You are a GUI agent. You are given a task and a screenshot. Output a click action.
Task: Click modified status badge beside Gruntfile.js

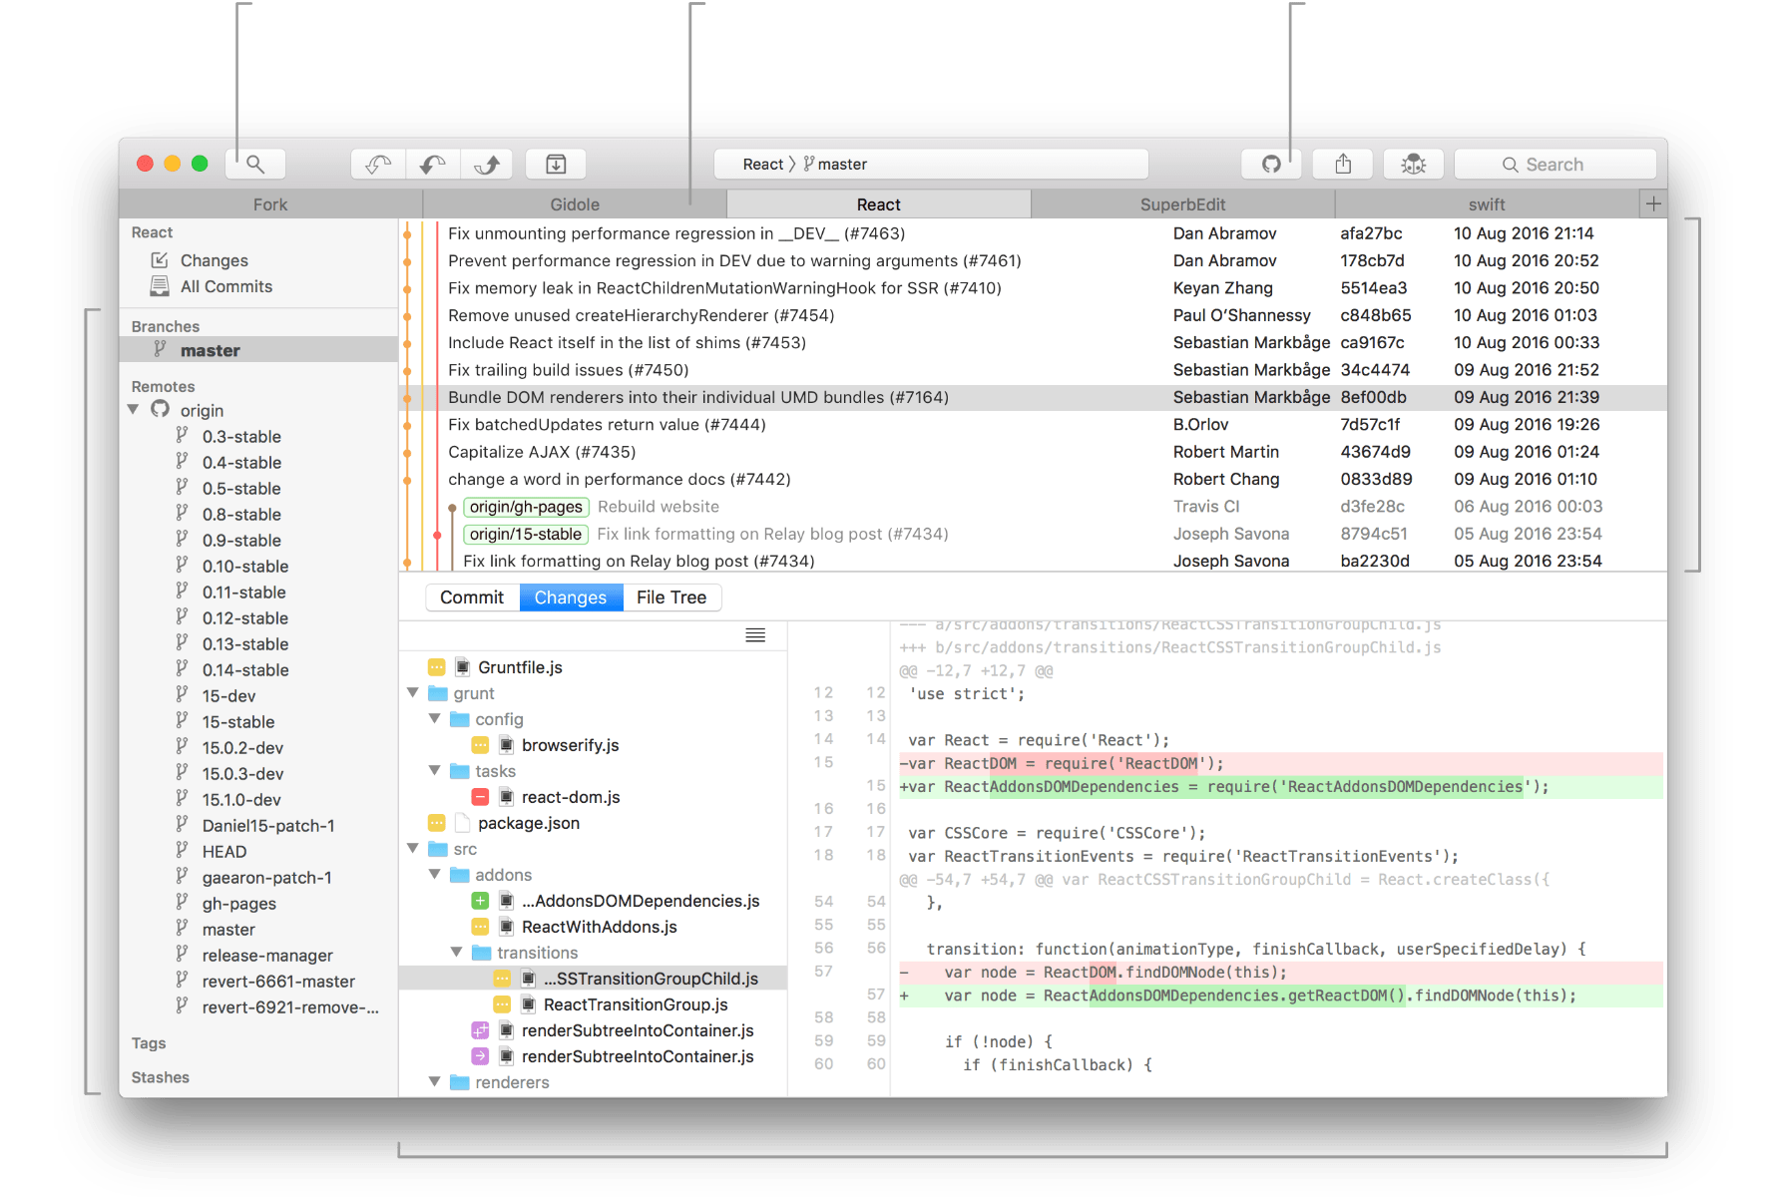(x=437, y=667)
